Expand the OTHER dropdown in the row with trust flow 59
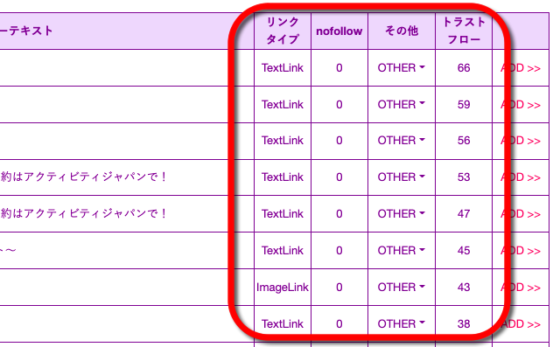Image resolution: width=560 pixels, height=347 pixels. tap(402, 105)
